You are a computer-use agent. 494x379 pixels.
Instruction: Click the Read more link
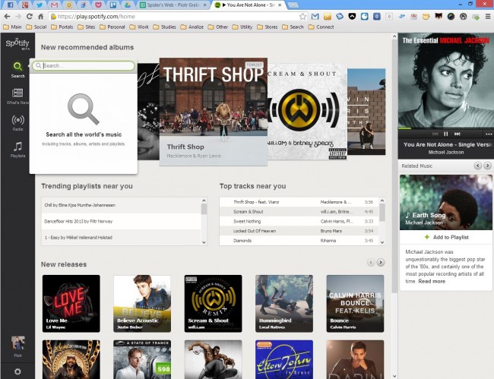[x=432, y=282]
